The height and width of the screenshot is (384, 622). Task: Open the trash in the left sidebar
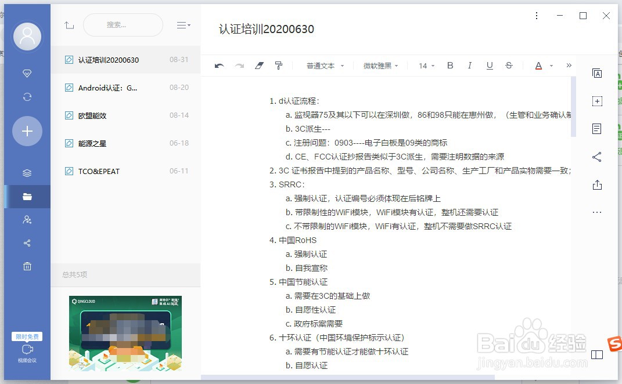click(x=27, y=266)
